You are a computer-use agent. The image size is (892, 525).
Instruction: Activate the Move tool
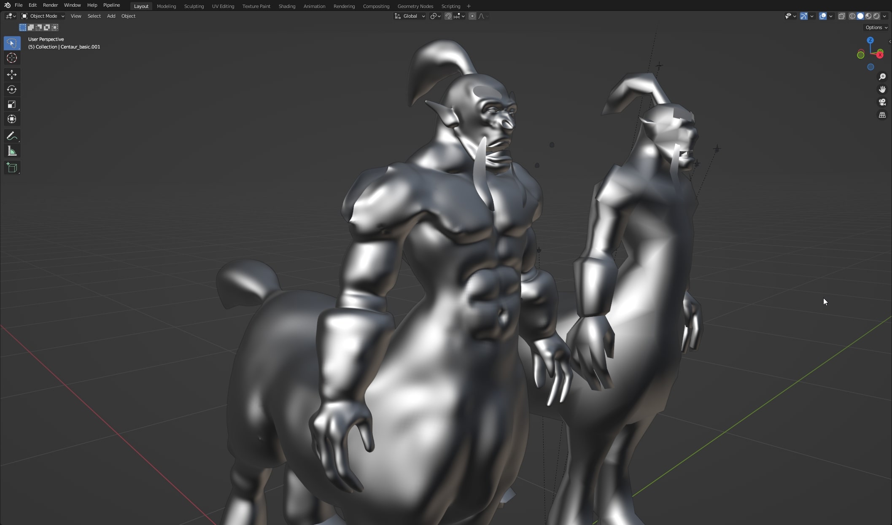coord(12,75)
